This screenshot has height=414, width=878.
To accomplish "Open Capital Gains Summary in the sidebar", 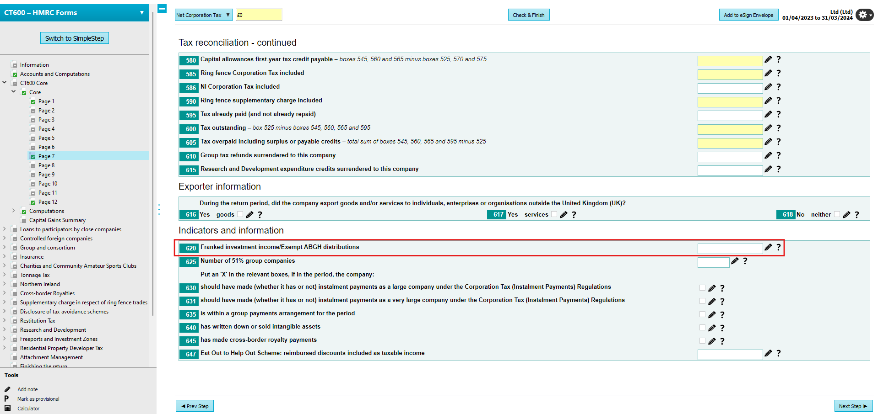I will (x=57, y=220).
